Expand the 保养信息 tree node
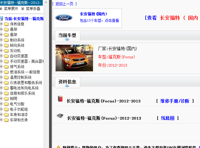Screen dimensions: 200x148 tap(1, 24)
